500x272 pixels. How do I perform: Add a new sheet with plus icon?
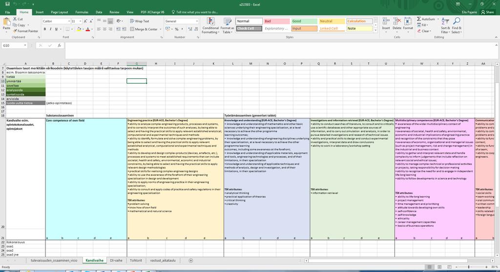coord(191,260)
